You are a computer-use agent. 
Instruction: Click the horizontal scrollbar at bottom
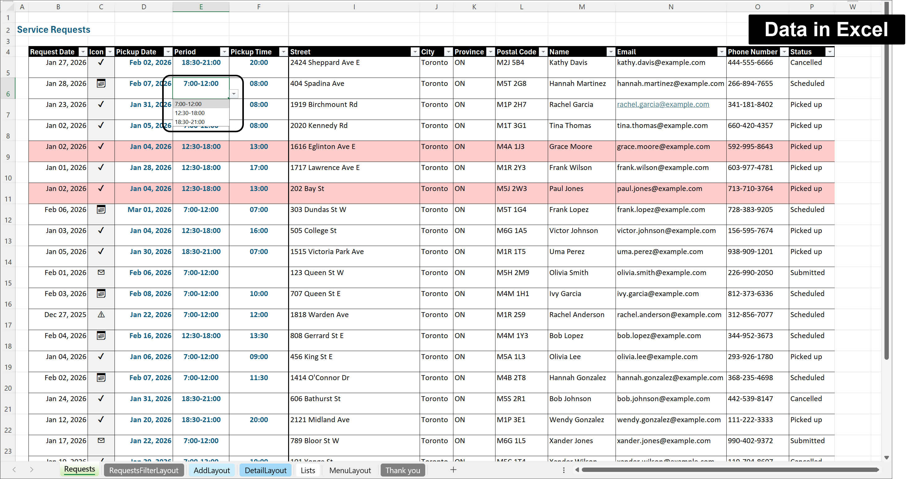coord(730,470)
